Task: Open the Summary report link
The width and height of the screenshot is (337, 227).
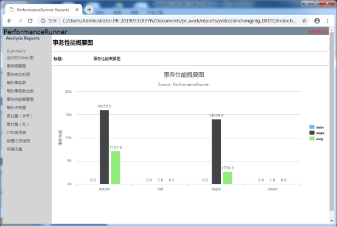Action: (16, 51)
